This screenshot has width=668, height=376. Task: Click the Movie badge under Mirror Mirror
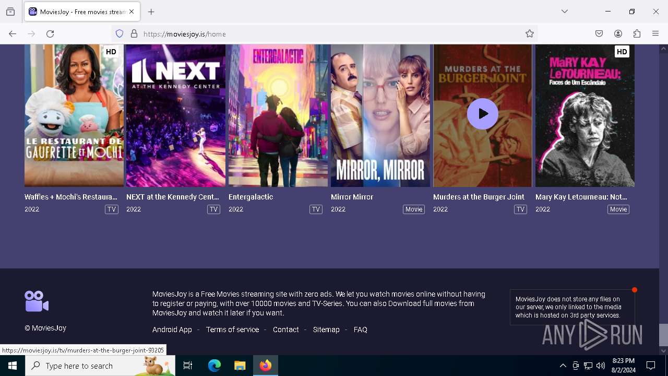click(414, 209)
